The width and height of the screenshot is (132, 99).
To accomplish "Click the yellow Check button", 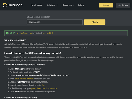I will coord(95,22).
